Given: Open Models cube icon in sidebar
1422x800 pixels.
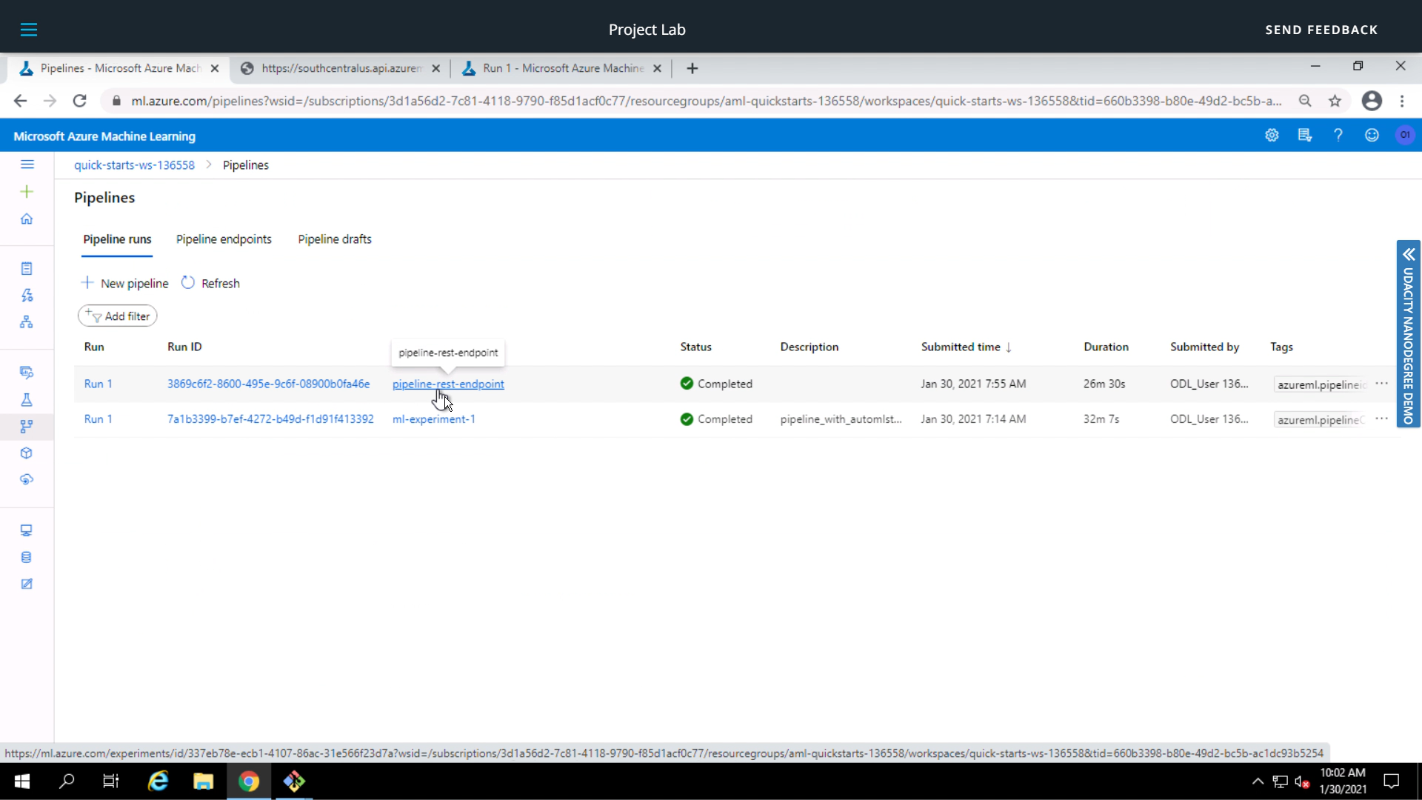Looking at the screenshot, I should 27,453.
